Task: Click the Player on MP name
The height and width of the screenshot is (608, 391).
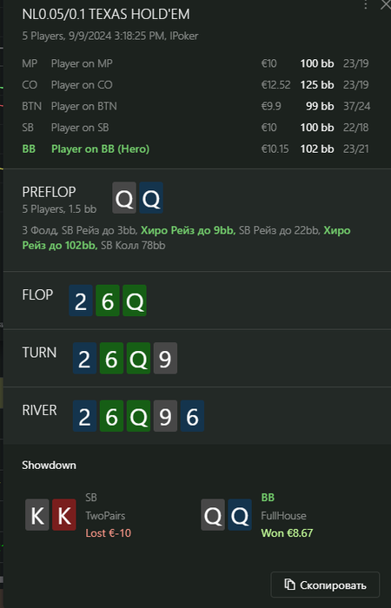Action: (x=82, y=63)
